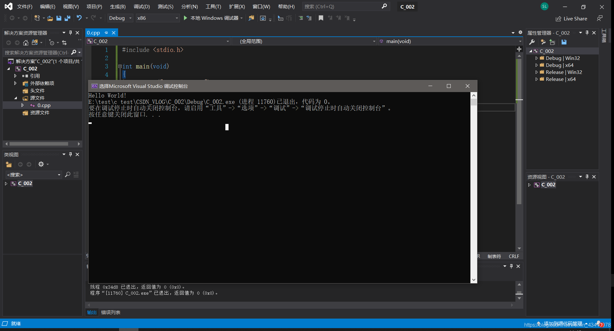Select the 0.cpp file in Solution Explorer
Image resolution: width=614 pixels, height=331 pixels.
tap(44, 105)
